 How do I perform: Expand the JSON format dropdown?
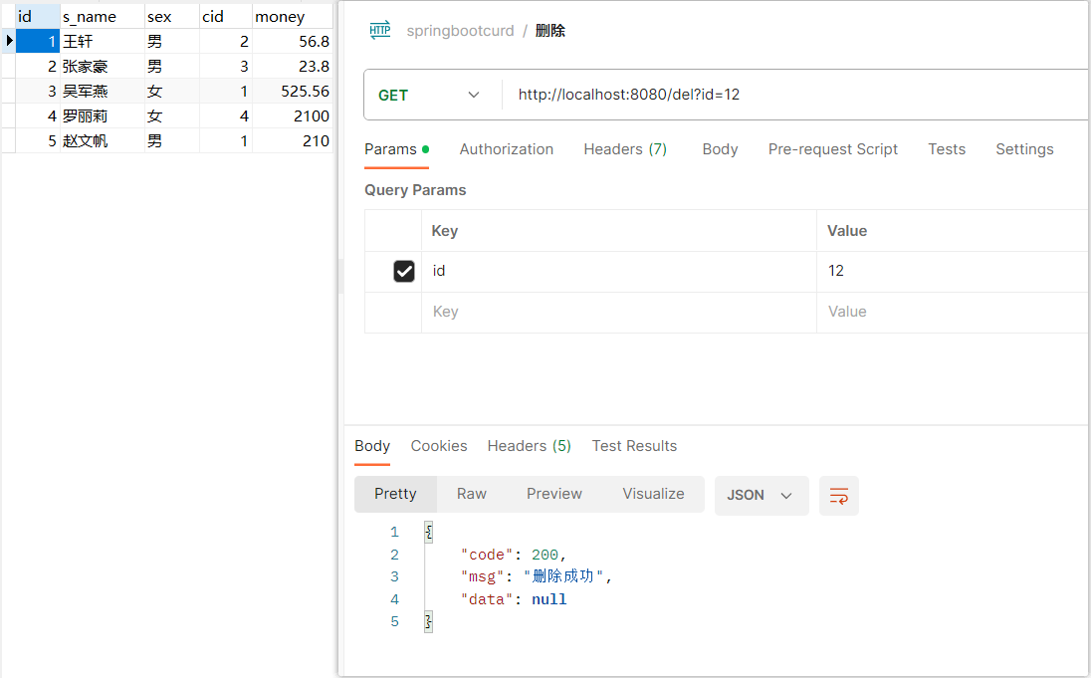point(761,495)
